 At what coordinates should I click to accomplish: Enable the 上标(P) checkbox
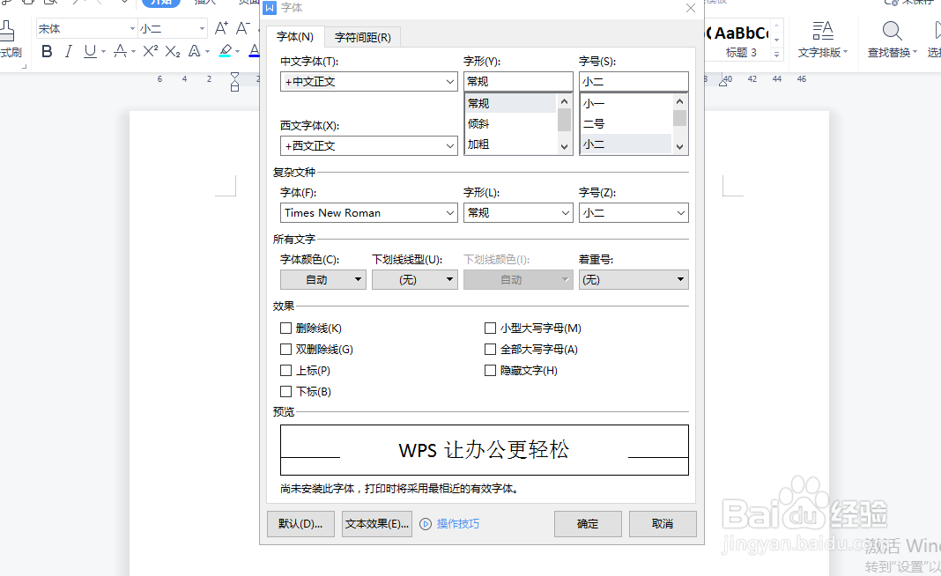pos(285,371)
